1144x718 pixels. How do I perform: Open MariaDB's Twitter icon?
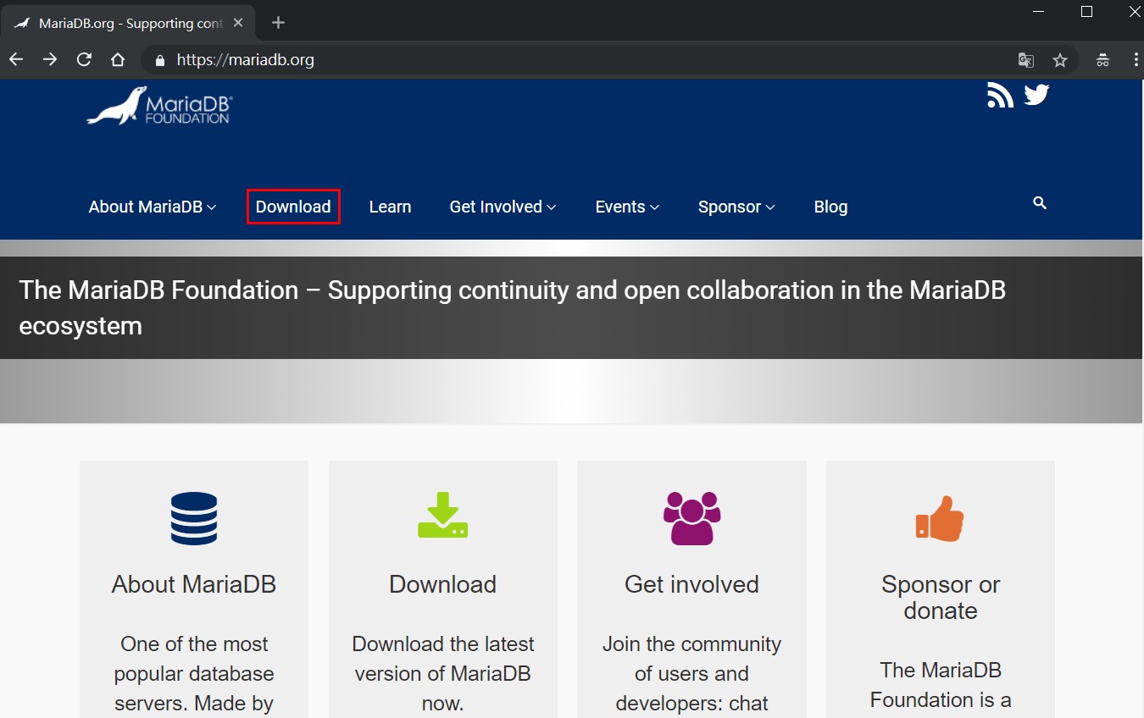click(x=1036, y=95)
